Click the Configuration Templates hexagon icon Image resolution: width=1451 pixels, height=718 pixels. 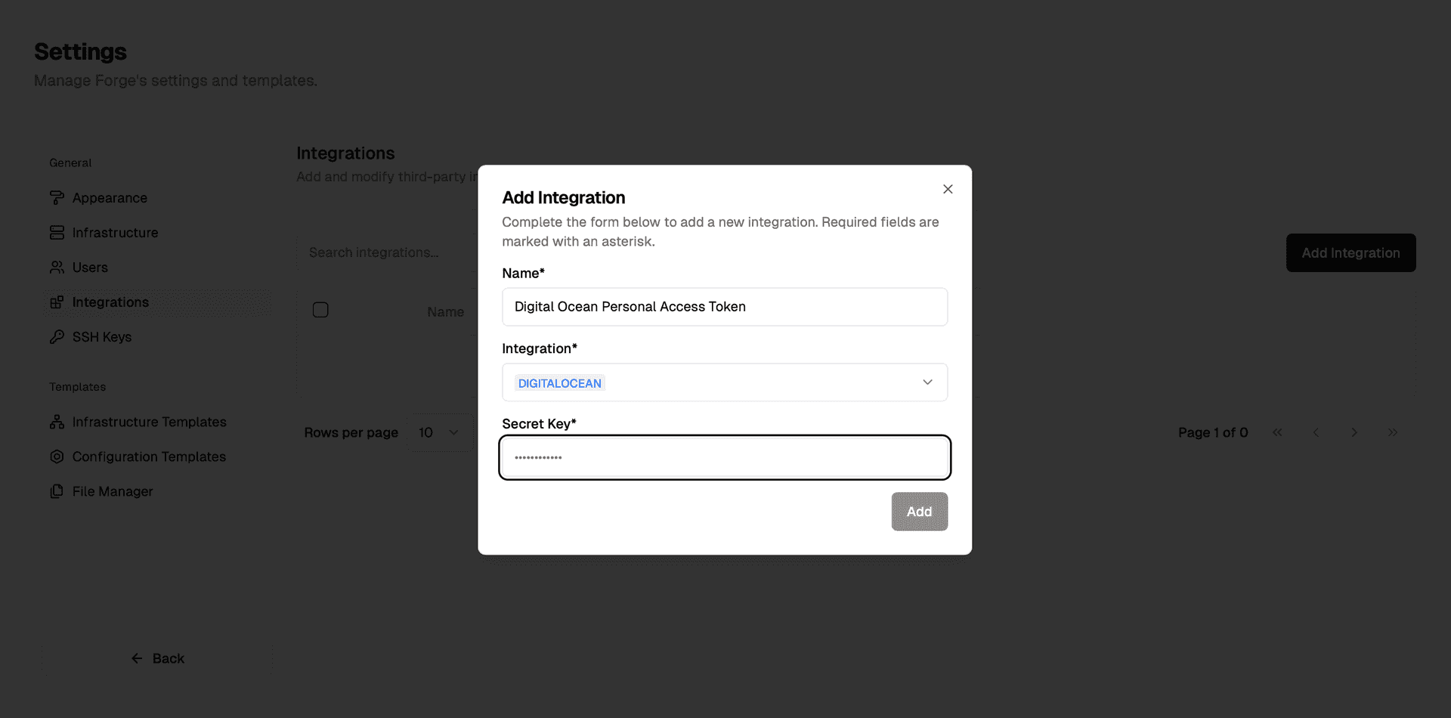(x=57, y=456)
